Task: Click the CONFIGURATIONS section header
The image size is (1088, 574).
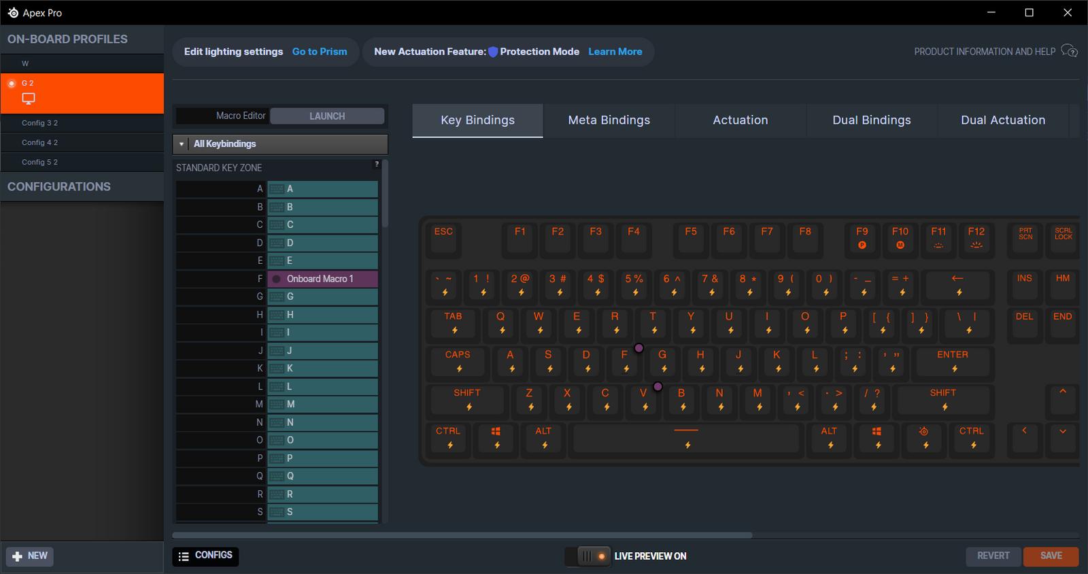Action: tap(82, 187)
